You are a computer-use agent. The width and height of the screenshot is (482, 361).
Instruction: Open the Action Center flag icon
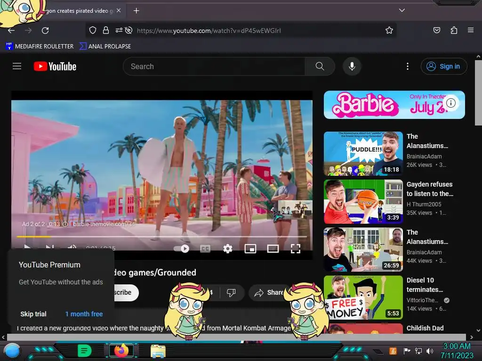[407, 351]
